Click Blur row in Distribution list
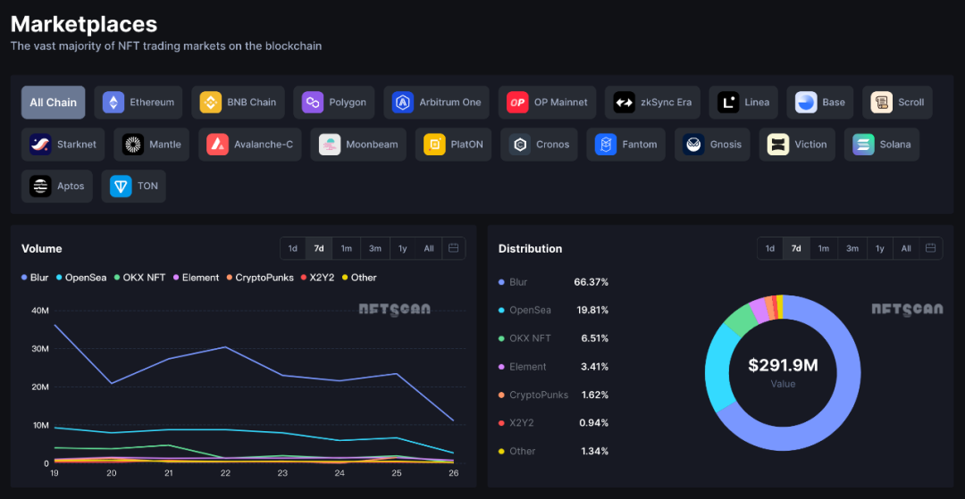The width and height of the screenshot is (965, 499). (x=553, y=282)
